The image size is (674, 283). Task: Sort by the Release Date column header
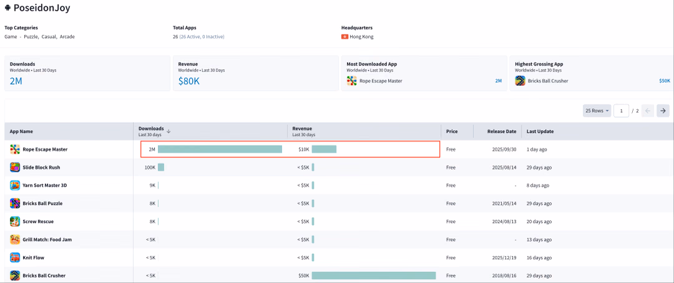(x=502, y=132)
